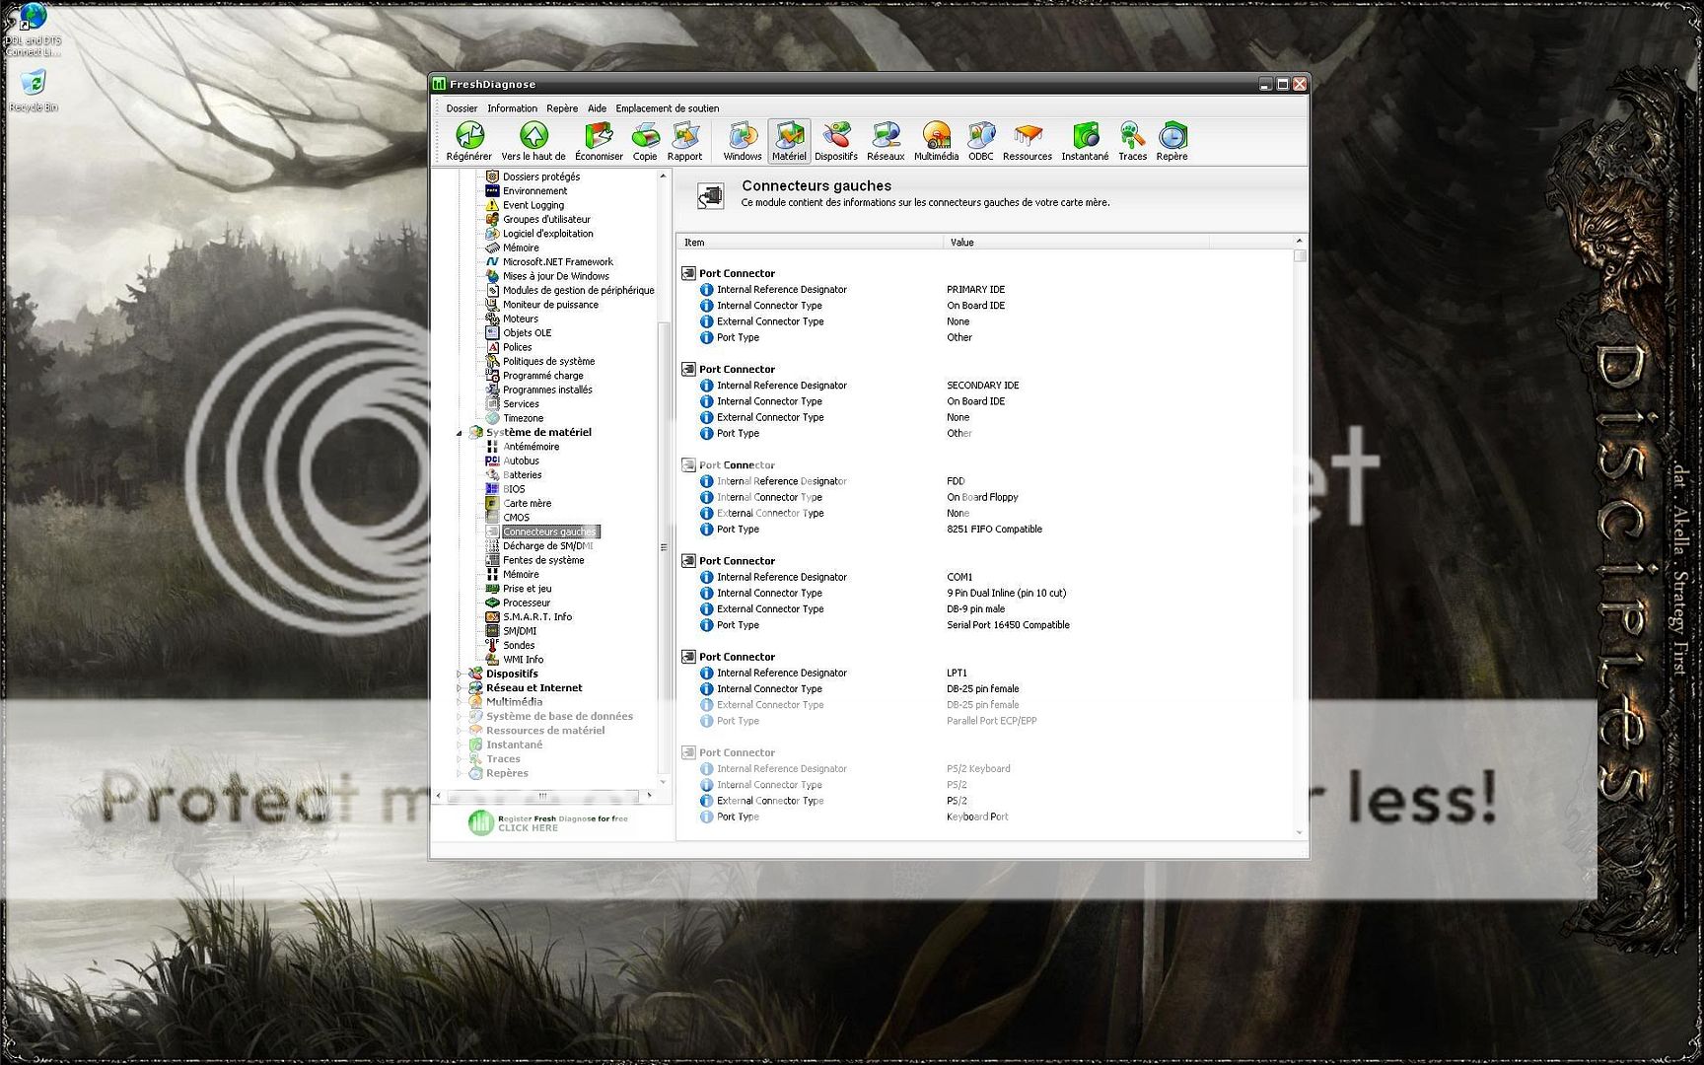Open the Aide menu
The width and height of the screenshot is (1704, 1065).
tap(597, 108)
